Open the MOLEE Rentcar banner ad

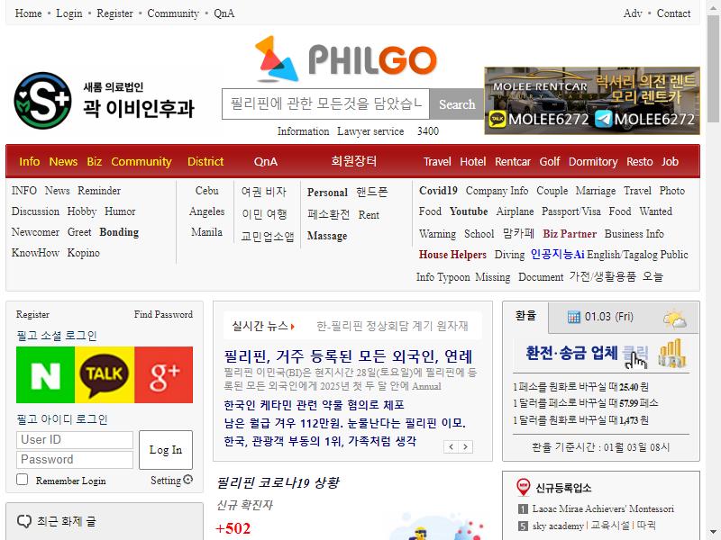[592, 101]
